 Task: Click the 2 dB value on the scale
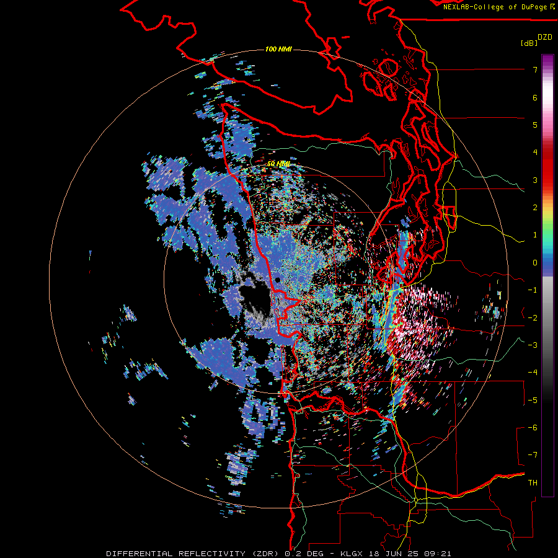(535, 208)
